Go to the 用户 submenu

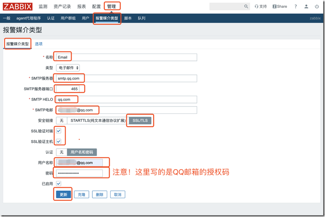[x=85, y=18]
